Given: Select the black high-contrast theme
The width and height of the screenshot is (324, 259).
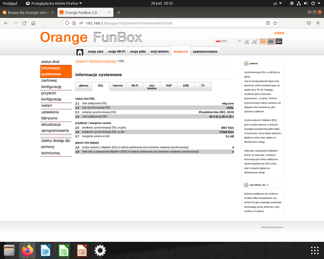Looking at the screenshot, I should [279, 41].
